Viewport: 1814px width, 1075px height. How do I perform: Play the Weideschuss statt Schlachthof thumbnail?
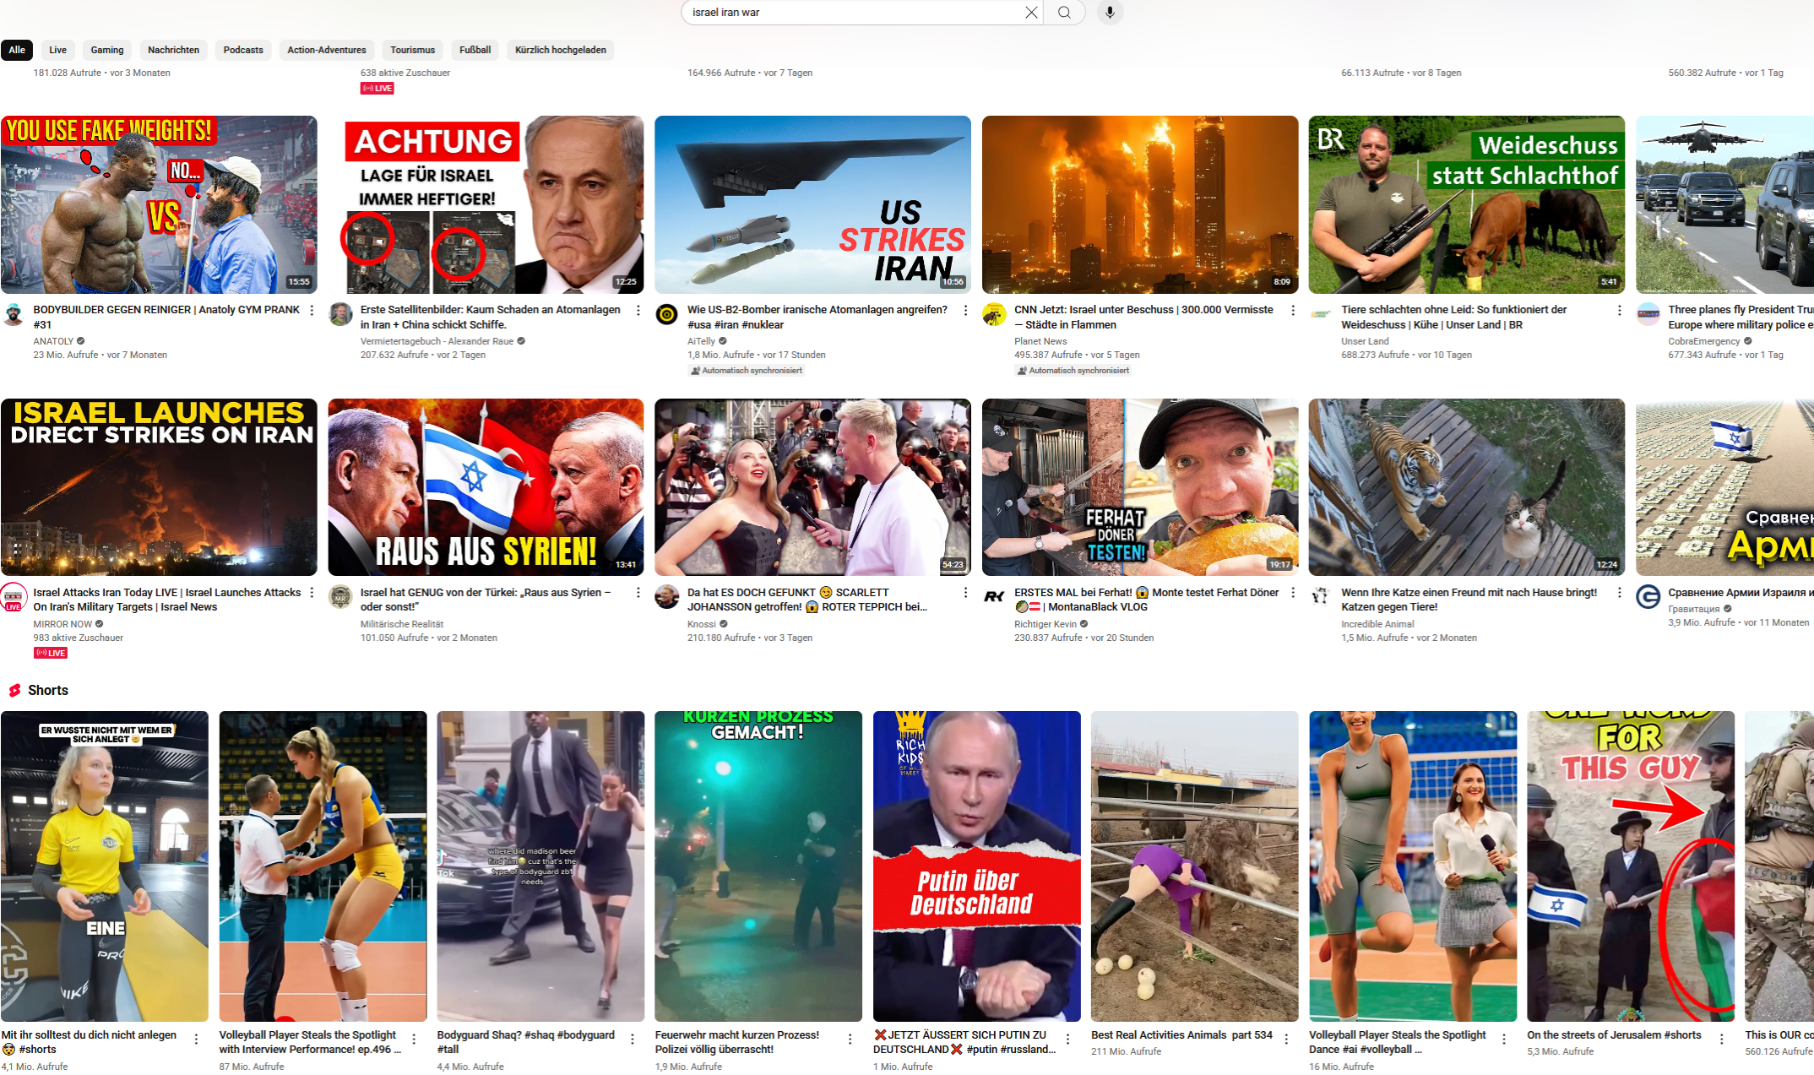tap(1467, 204)
